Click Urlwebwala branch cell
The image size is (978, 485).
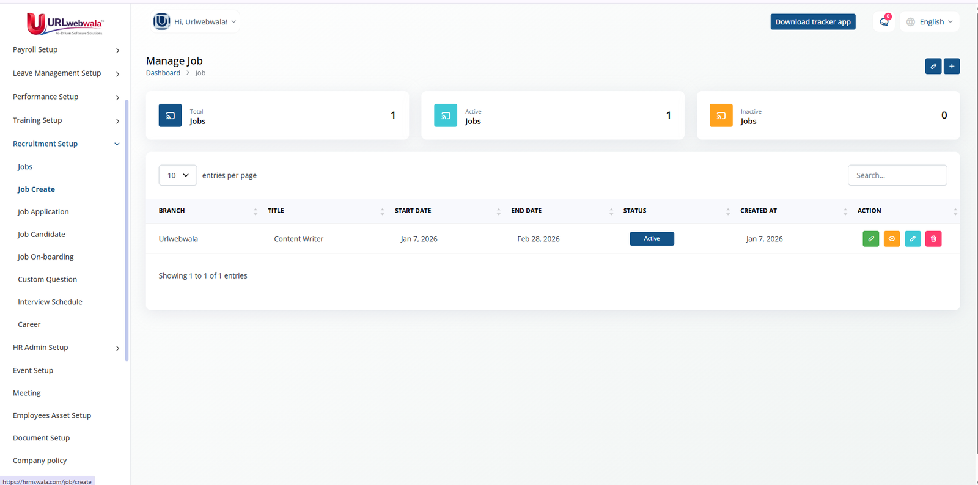[x=178, y=239]
